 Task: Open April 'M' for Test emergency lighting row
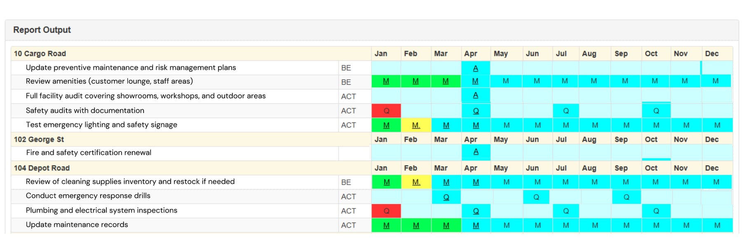click(x=476, y=125)
